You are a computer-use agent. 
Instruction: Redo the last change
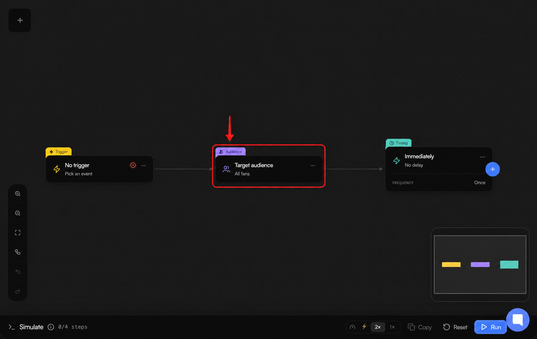coord(18,291)
